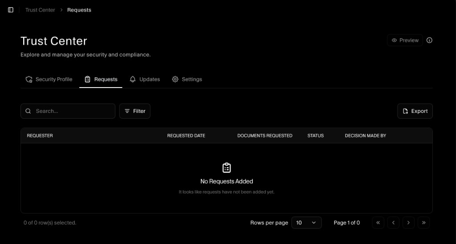Switch to the Security Profile tab

(49, 79)
